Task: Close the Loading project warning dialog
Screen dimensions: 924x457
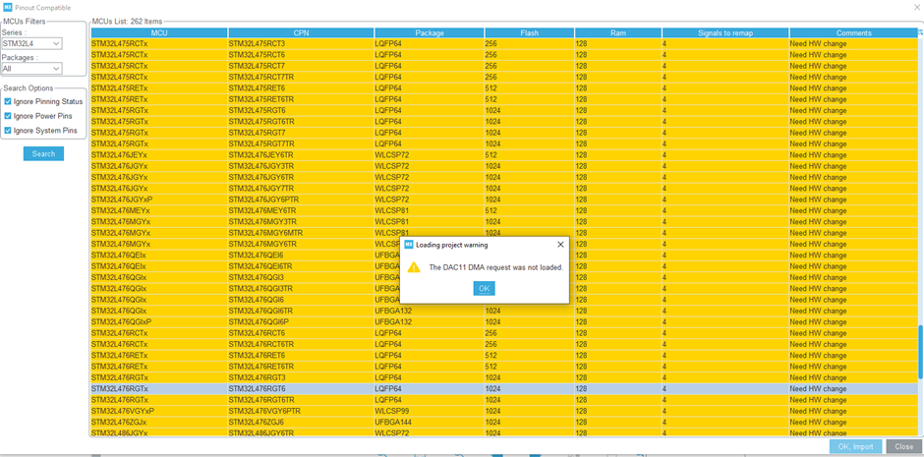Action: (x=560, y=245)
